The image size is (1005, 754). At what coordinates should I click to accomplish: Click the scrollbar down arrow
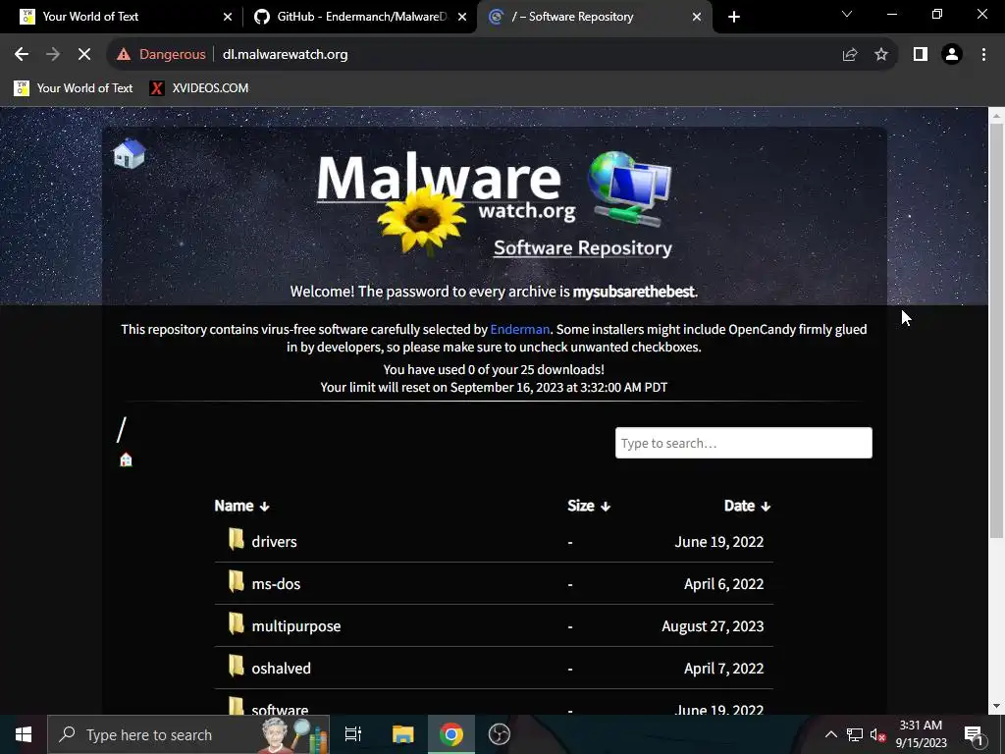[996, 707]
